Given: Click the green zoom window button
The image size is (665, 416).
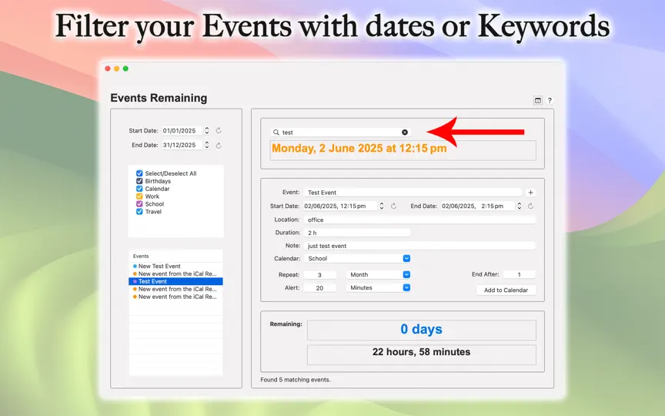Looking at the screenshot, I should [125, 69].
